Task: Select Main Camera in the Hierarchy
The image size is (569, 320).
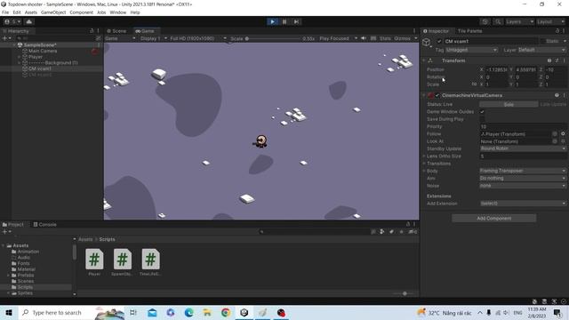Action: [43, 52]
